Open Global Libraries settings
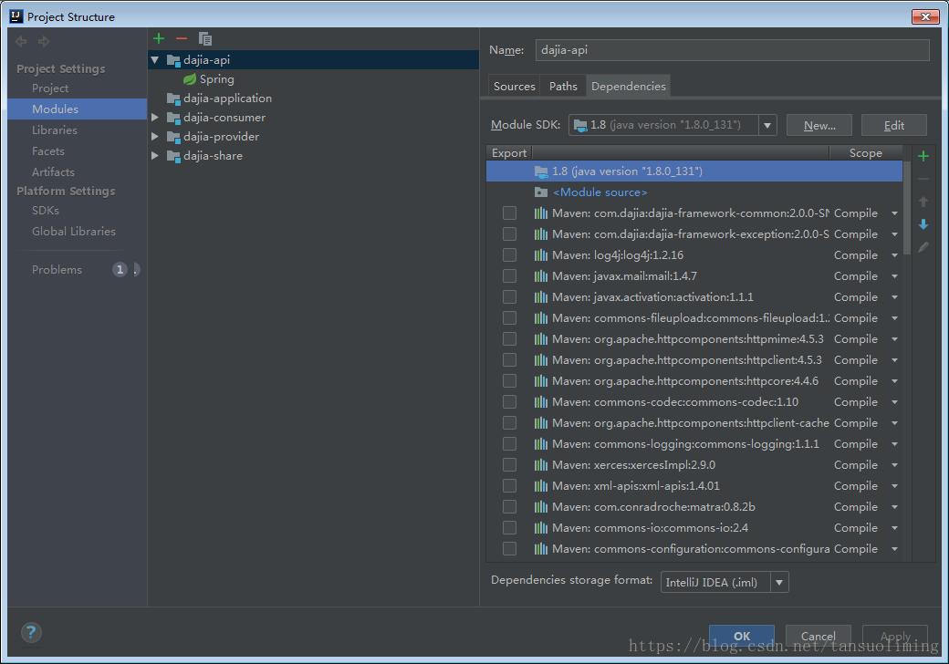Image resolution: width=949 pixels, height=664 pixels. 74,232
